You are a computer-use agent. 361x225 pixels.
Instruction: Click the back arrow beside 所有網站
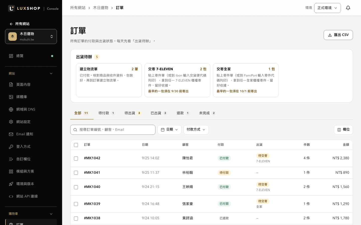pyautogui.click(x=11, y=24)
